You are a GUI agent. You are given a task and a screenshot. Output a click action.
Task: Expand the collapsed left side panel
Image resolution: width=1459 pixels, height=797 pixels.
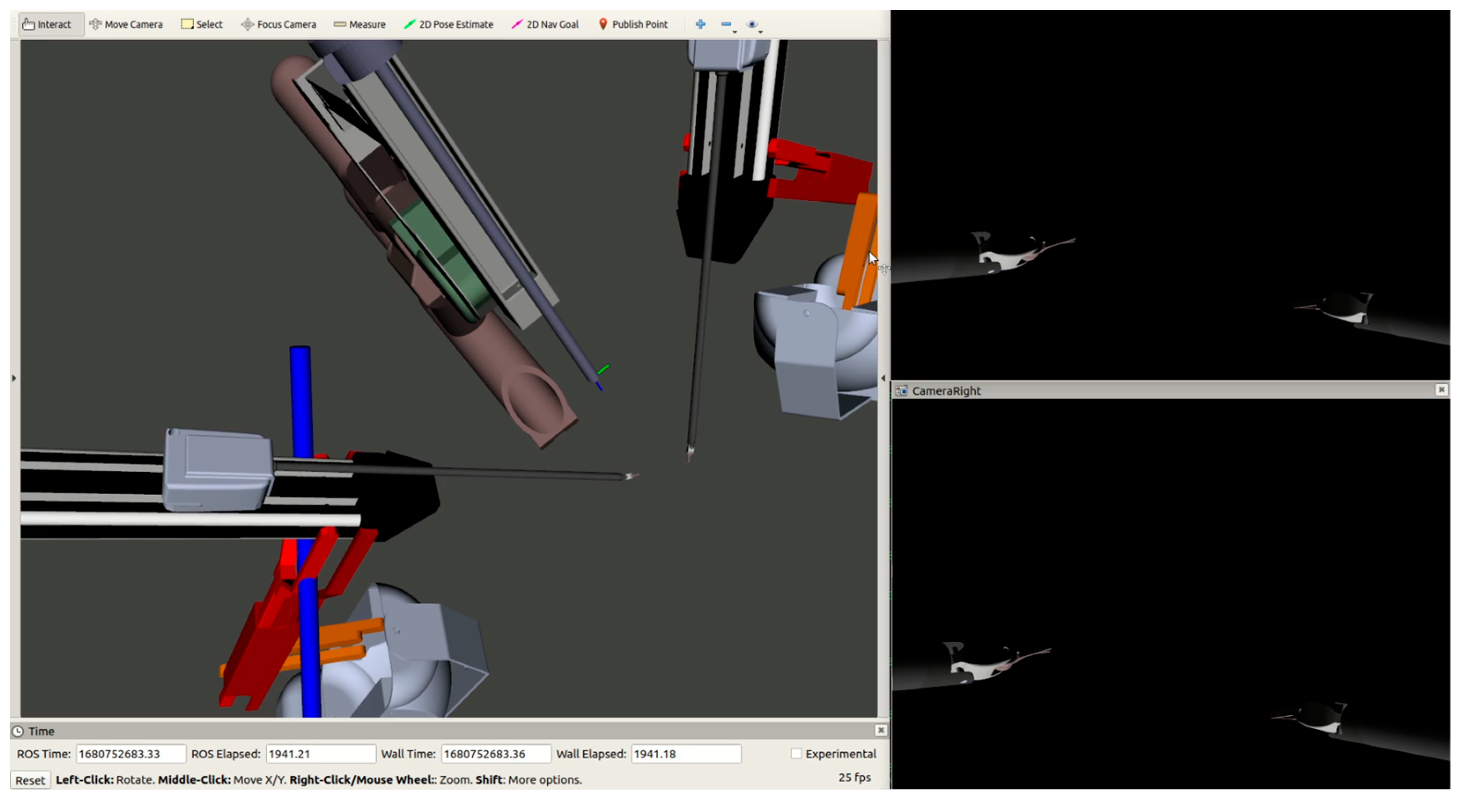click(x=14, y=378)
